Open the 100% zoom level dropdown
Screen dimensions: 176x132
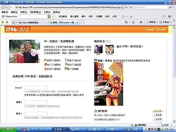pos(171,125)
